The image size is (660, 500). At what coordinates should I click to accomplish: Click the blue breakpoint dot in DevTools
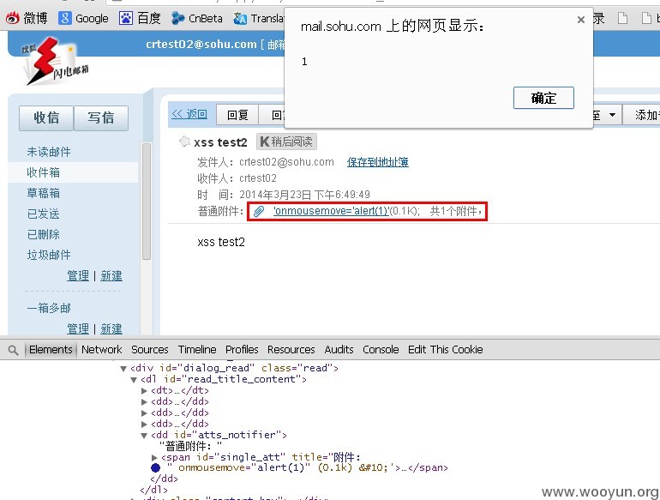coord(155,467)
